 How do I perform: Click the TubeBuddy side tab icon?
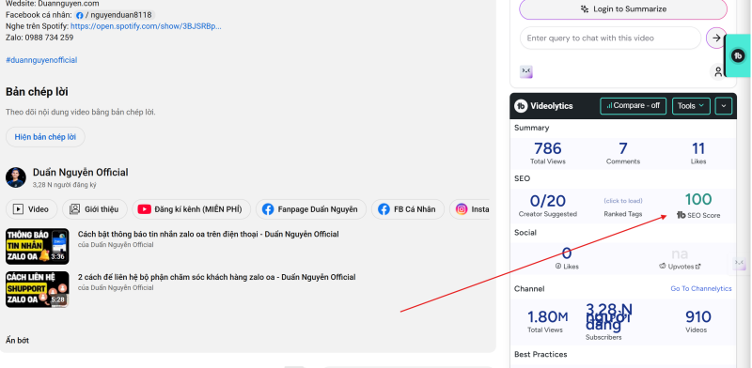tap(738, 55)
